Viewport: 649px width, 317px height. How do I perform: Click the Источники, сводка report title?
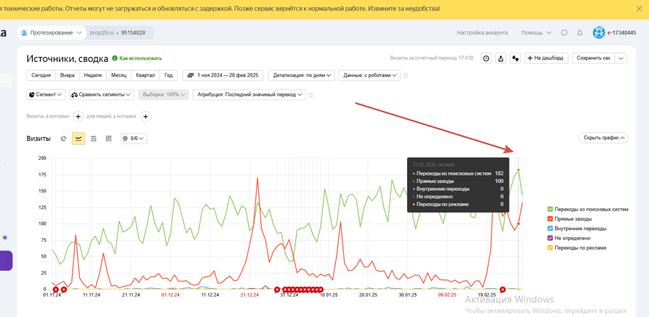pyautogui.click(x=67, y=59)
